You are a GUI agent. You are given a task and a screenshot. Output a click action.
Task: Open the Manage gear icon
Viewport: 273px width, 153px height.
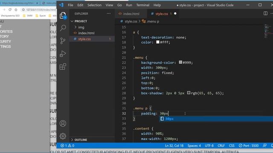point(63,136)
